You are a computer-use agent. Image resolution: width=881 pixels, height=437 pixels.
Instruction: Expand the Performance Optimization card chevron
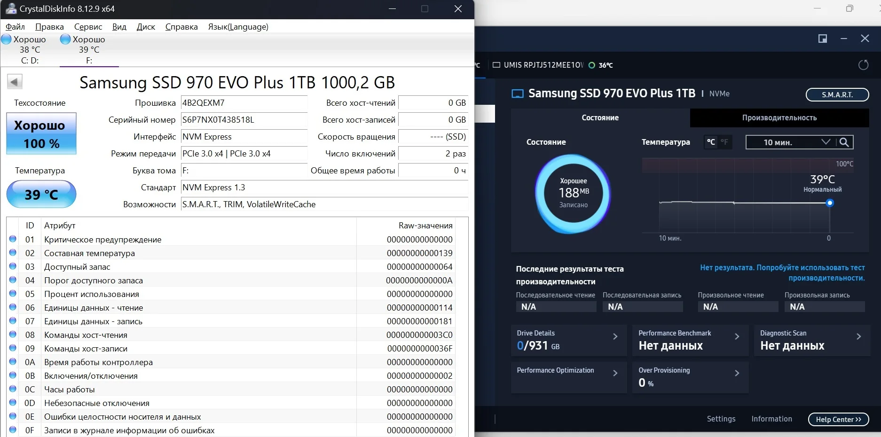pyautogui.click(x=615, y=373)
